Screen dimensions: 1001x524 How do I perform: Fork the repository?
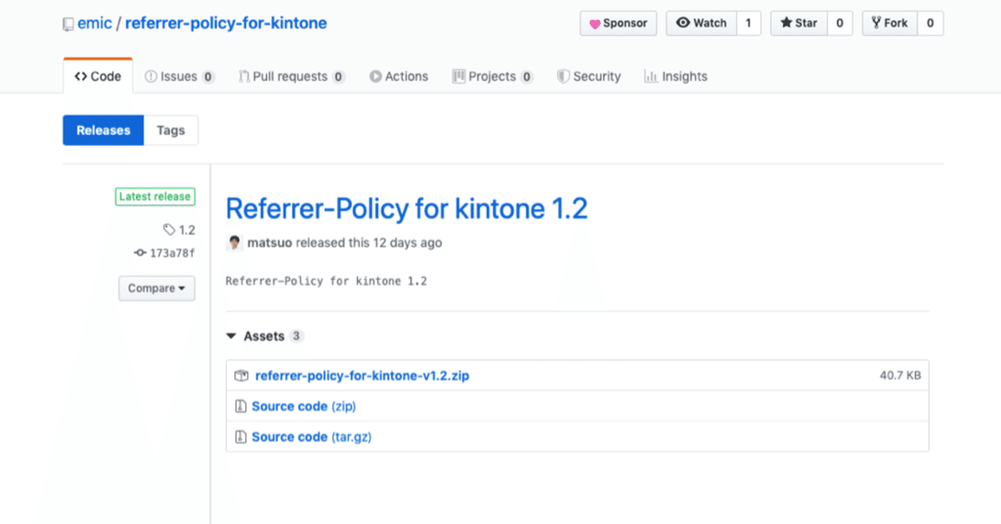pyautogui.click(x=889, y=23)
